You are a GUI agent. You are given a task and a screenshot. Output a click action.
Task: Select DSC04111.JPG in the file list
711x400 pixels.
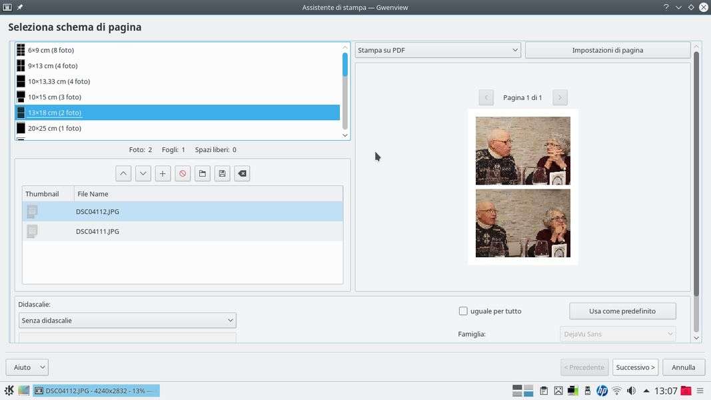click(98, 231)
